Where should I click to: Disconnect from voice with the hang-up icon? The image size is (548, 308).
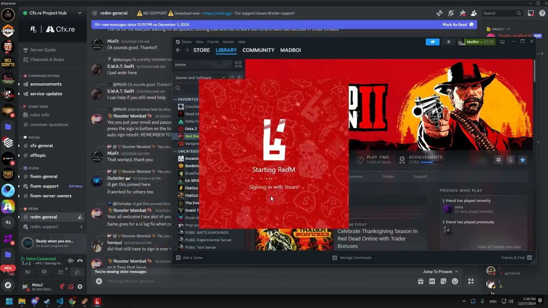(x=80, y=261)
